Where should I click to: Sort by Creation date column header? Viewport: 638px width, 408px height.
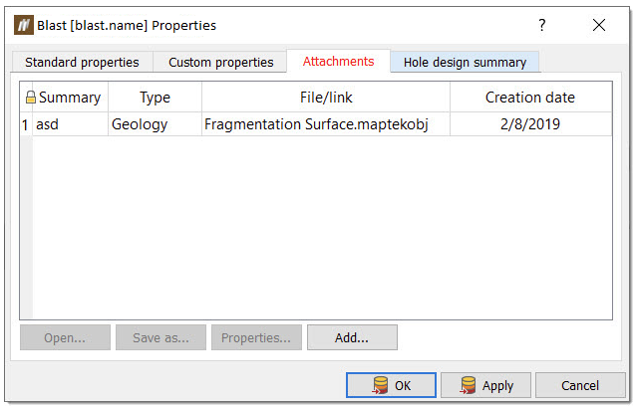click(530, 98)
